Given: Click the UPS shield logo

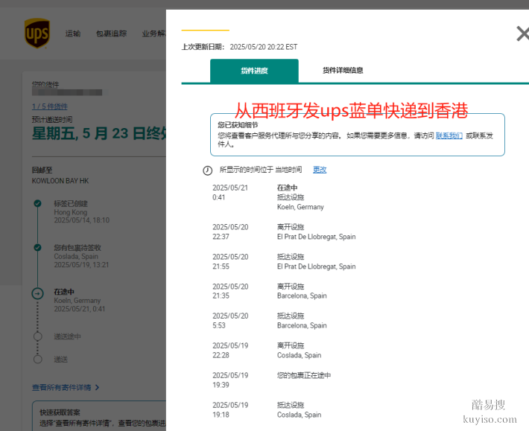Looking at the screenshot, I should coord(37,33).
